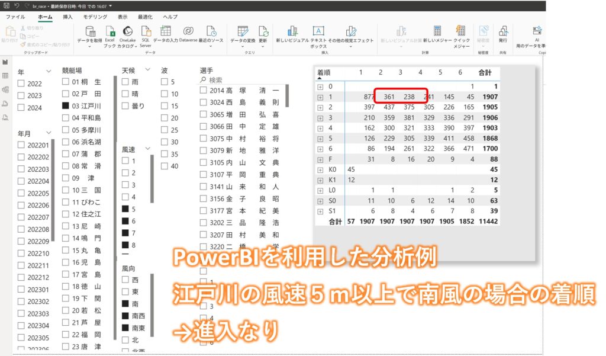Image resolution: width=606 pixels, height=356 pixels.
Task: Select 表示 ribbon tab
Action: pyautogui.click(x=123, y=17)
